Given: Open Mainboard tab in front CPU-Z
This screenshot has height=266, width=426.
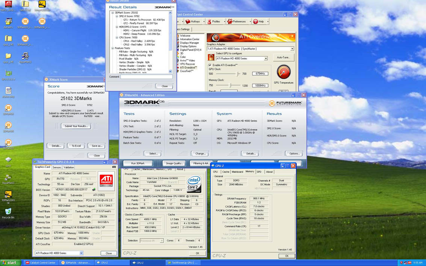Looking at the screenshot, I should [237, 172].
